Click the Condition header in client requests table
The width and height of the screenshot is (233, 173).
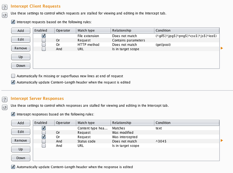click(187, 31)
